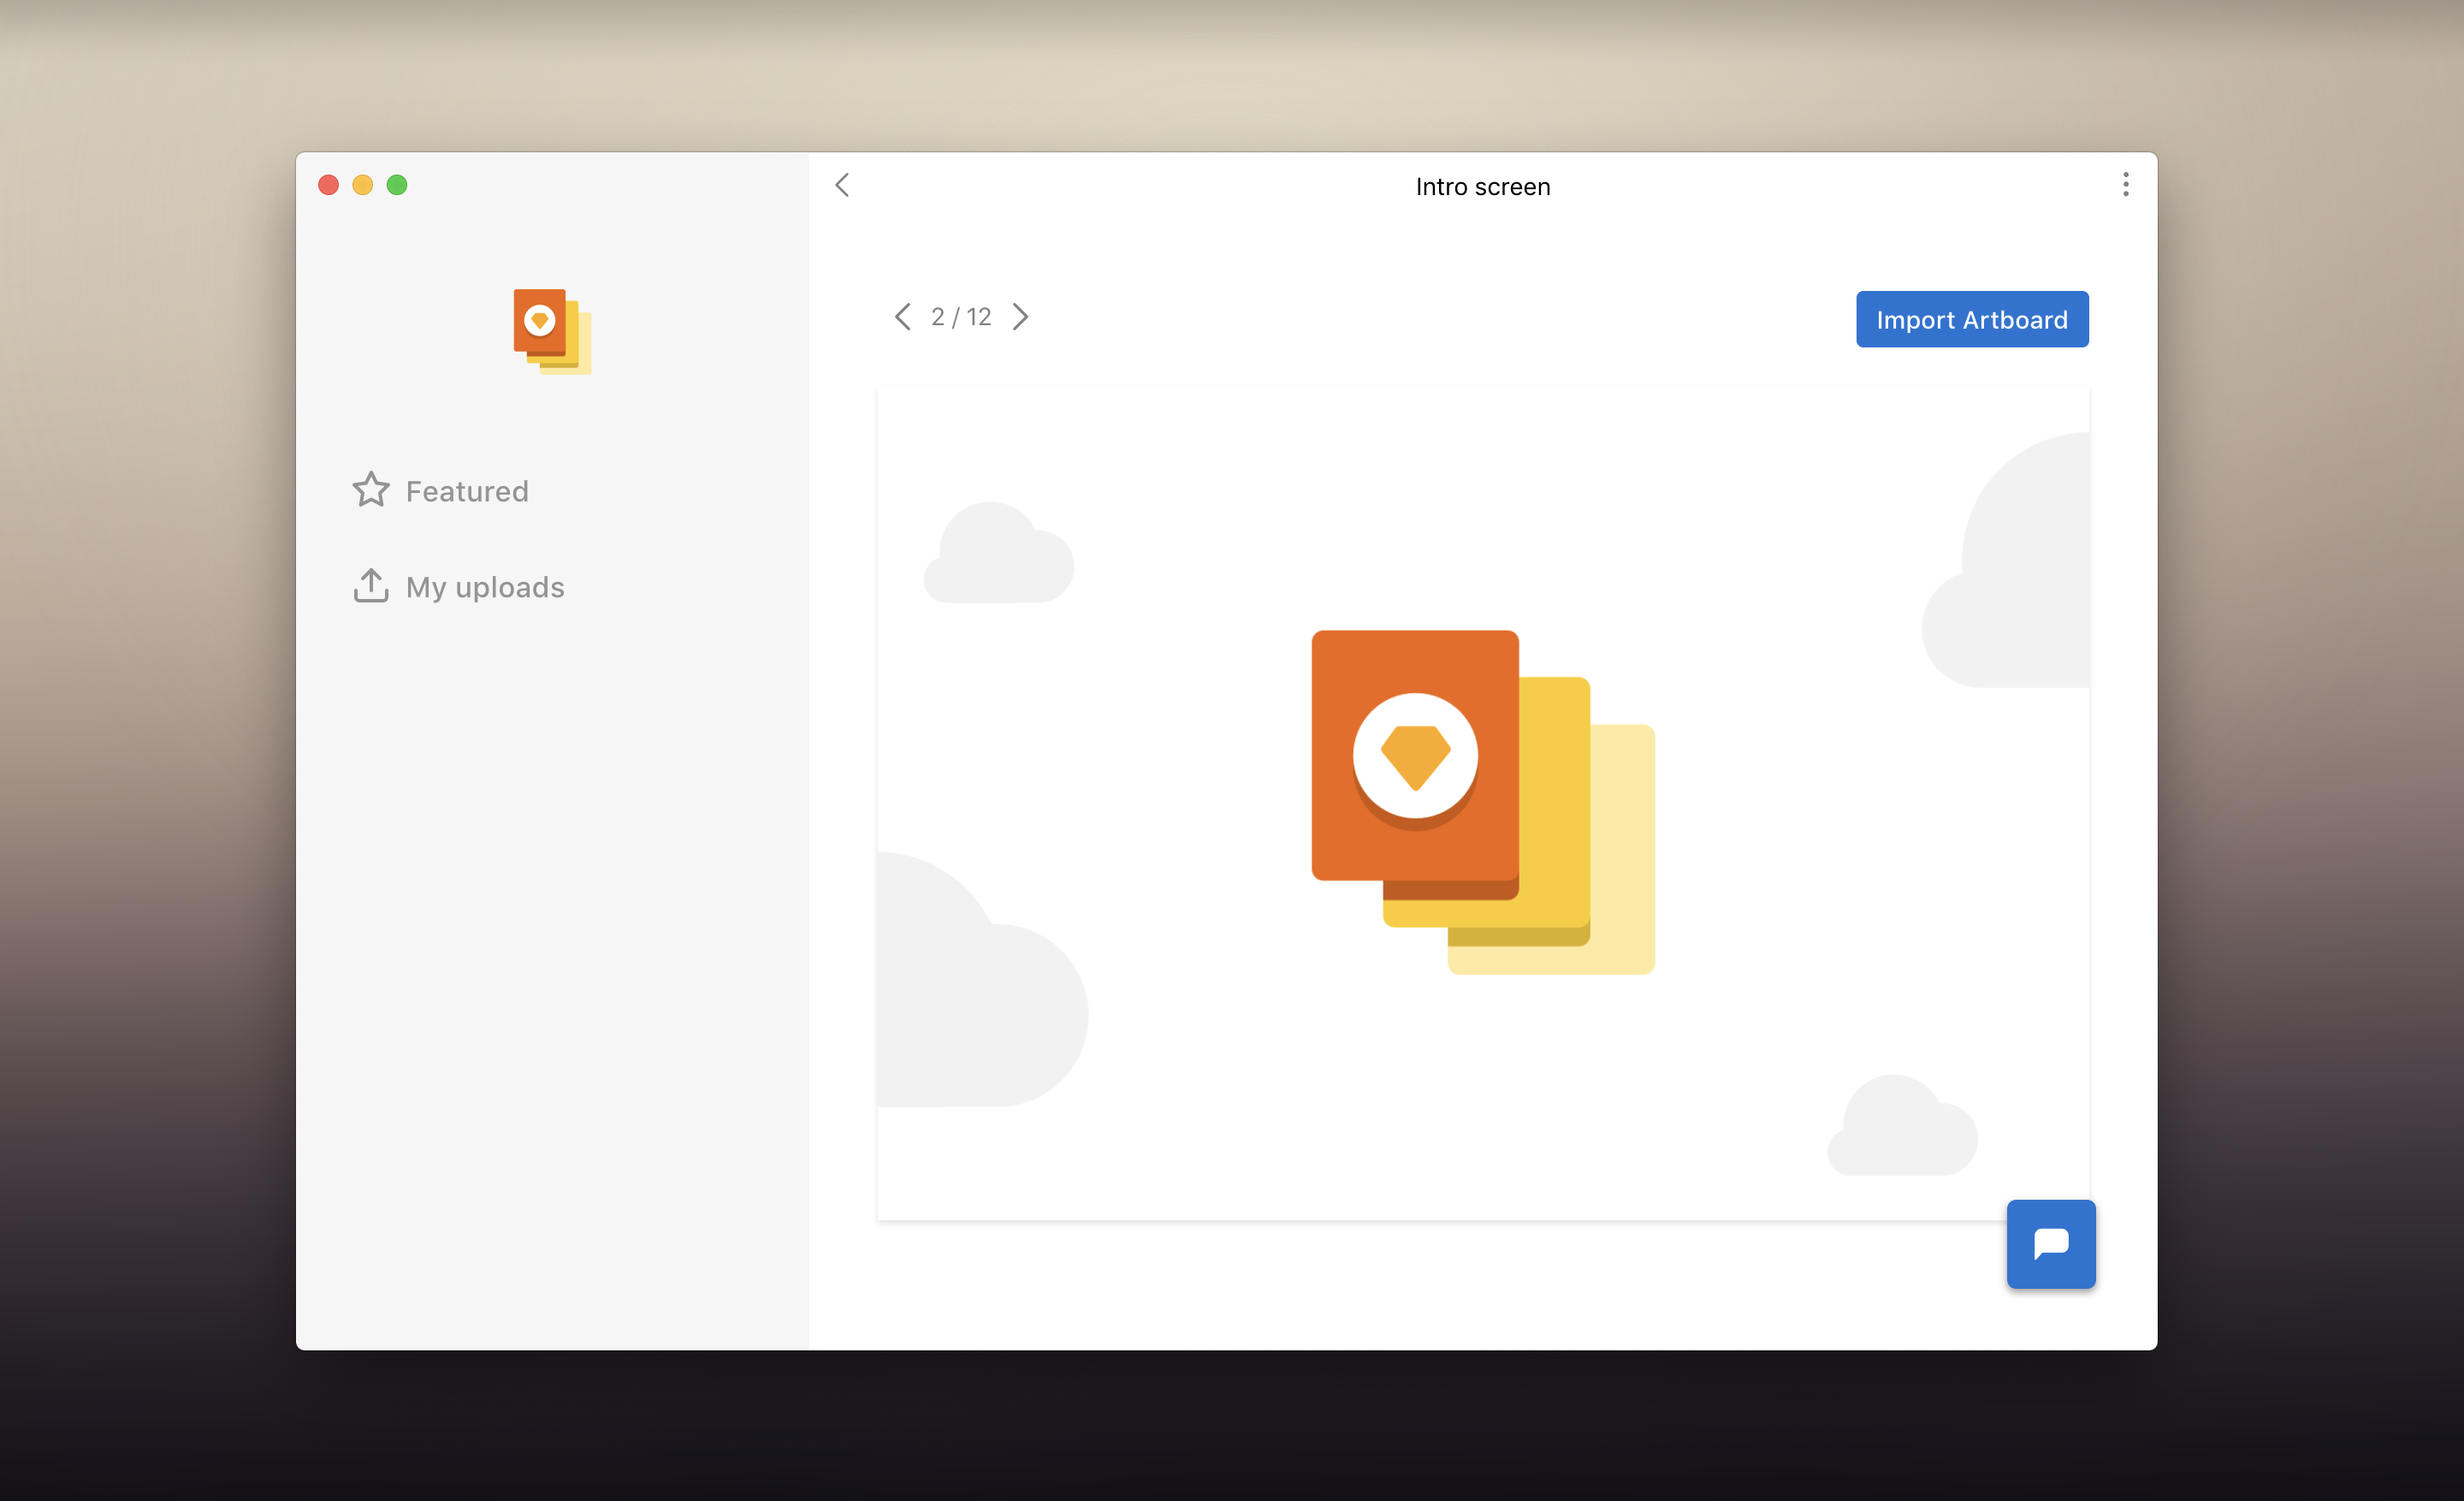Open My uploads in sidebar
Image resolution: width=2464 pixels, height=1501 pixels.
[459, 587]
